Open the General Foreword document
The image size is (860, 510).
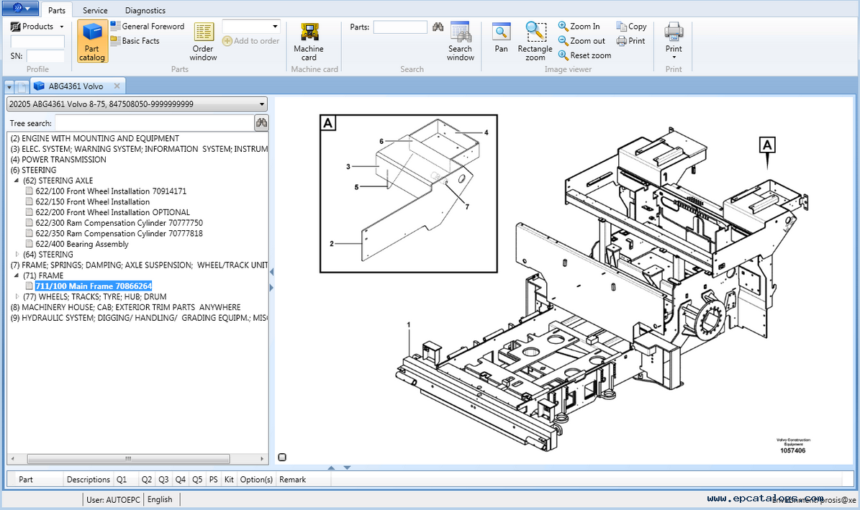tap(147, 26)
